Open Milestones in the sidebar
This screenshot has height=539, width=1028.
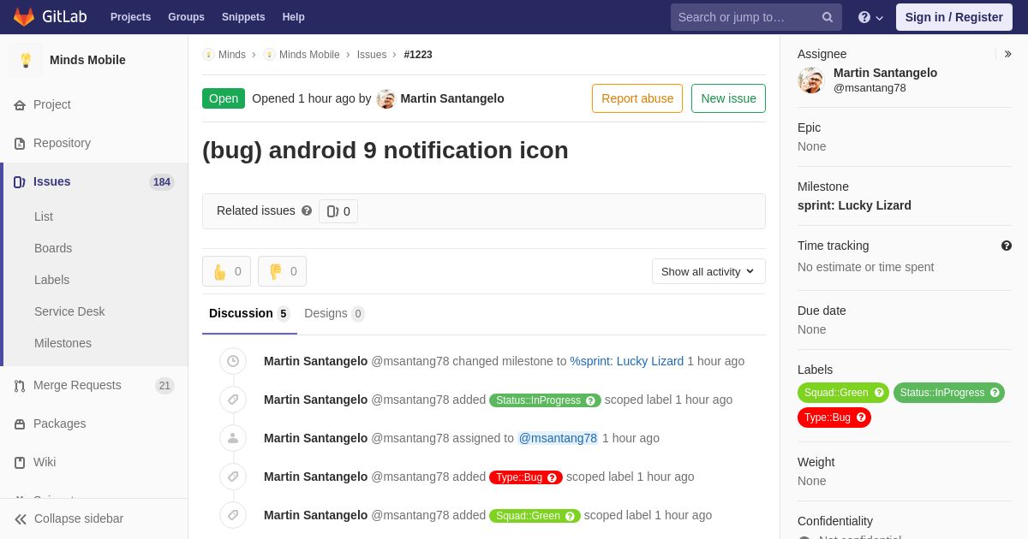(63, 343)
